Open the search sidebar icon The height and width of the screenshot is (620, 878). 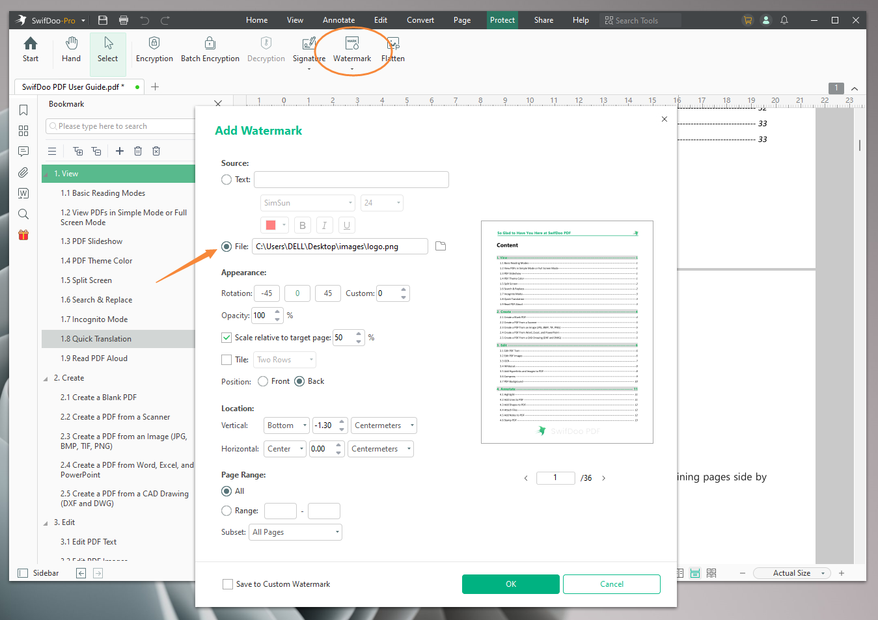point(23,214)
